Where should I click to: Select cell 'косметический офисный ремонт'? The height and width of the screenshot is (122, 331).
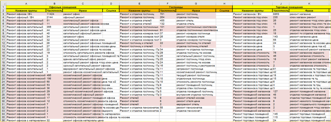83,95
